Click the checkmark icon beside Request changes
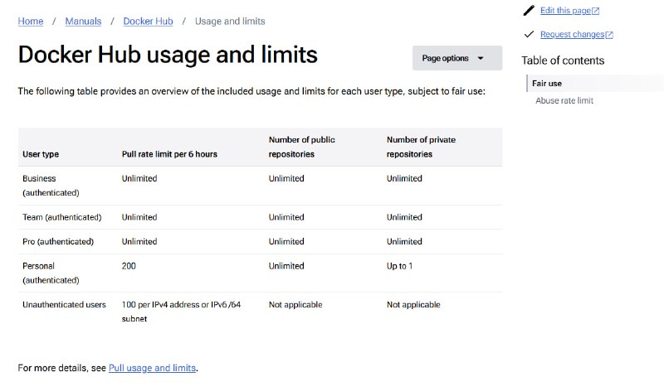 coord(529,34)
